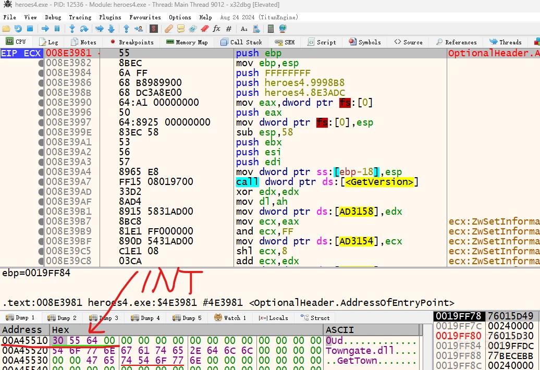Switch to the Breakpoints tab
The height and width of the screenshot is (370, 540).
(x=132, y=42)
